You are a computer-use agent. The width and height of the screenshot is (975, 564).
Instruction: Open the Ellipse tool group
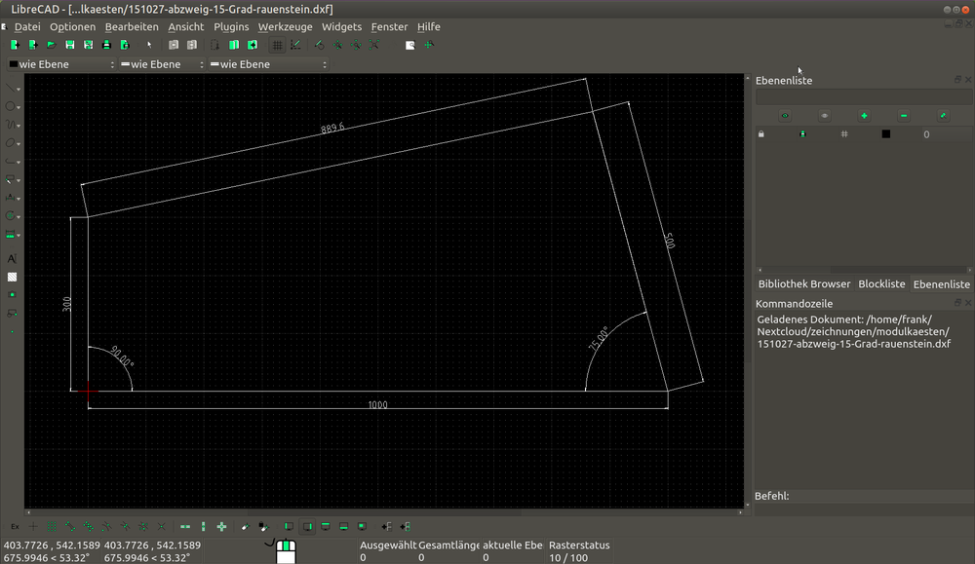pyautogui.click(x=12, y=143)
